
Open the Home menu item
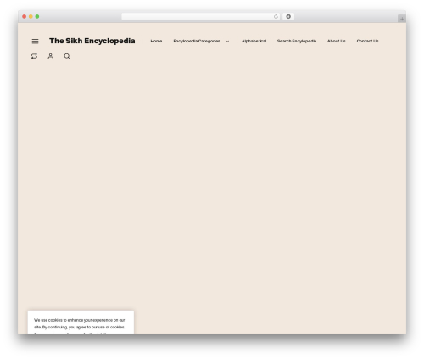click(156, 41)
